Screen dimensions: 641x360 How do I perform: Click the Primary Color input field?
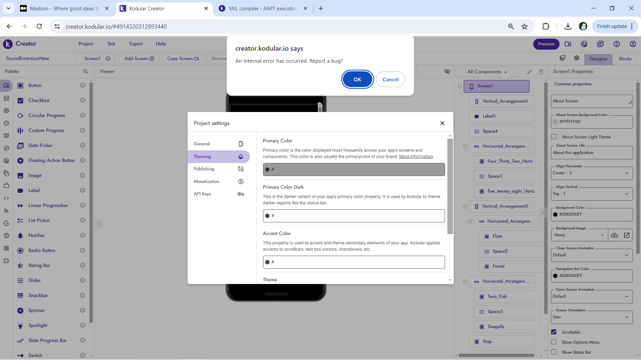354,169
